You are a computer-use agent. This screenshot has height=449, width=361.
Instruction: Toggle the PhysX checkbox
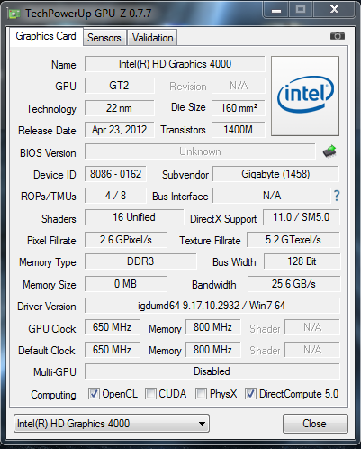pyautogui.click(x=201, y=393)
